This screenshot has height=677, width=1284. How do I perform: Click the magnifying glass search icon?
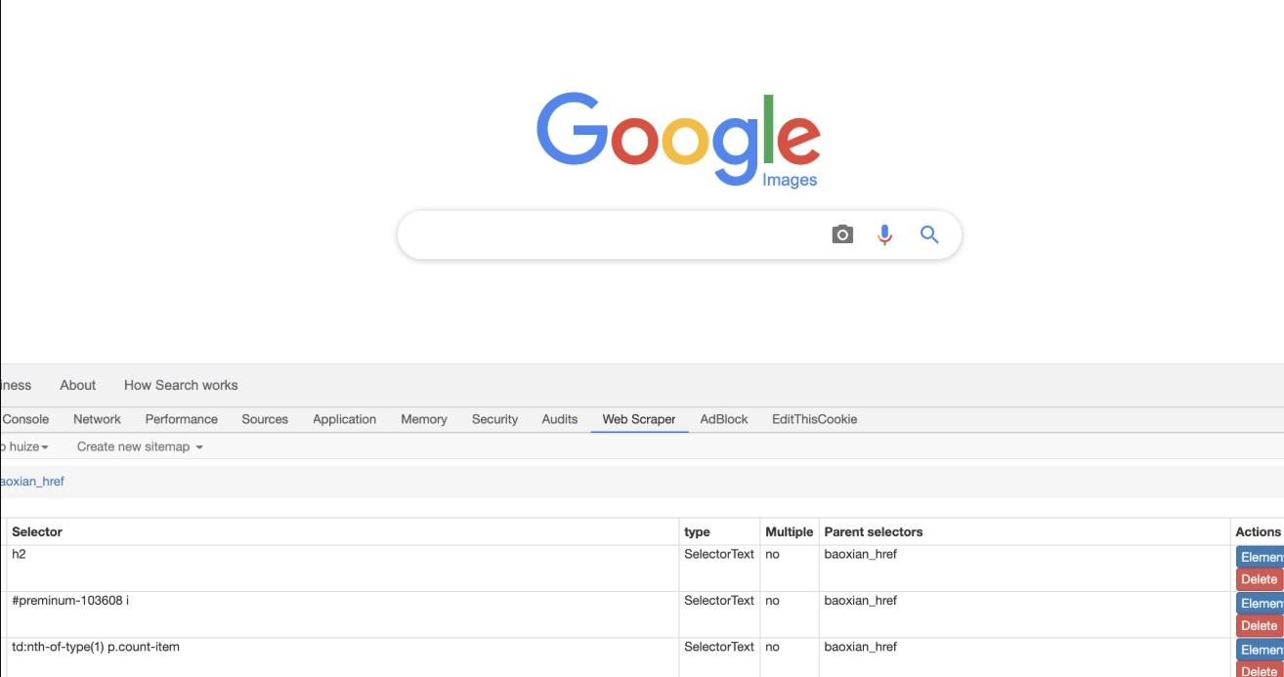[929, 234]
